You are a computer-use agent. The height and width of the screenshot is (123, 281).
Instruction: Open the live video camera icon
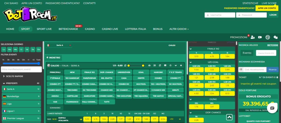260,37
